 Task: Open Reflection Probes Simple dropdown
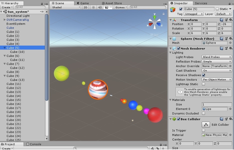[217, 62]
